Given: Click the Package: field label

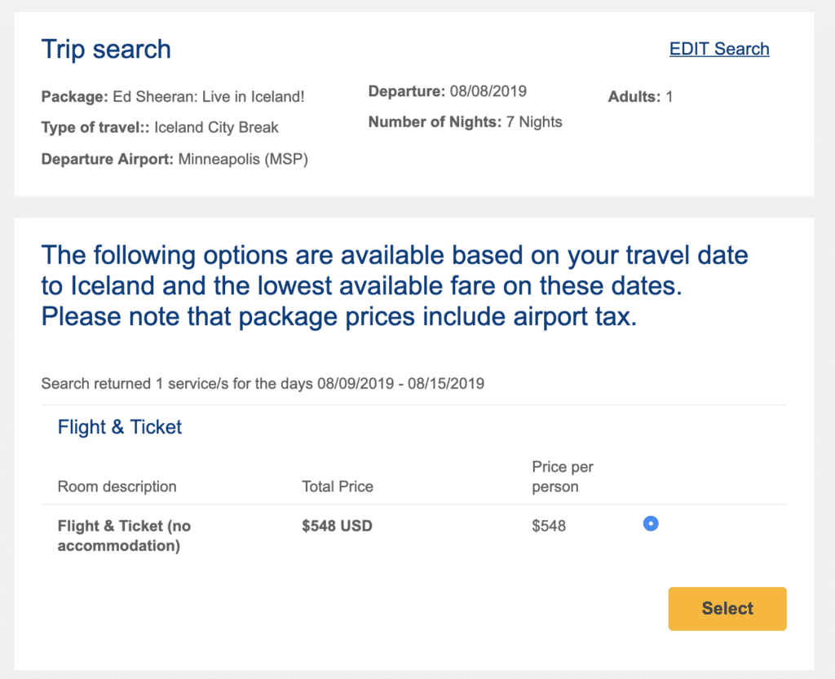Looking at the screenshot, I should click(74, 97).
